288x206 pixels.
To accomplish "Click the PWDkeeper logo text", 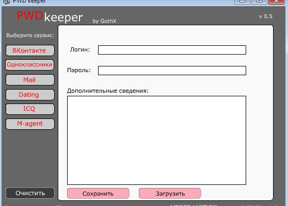I will (50, 16).
